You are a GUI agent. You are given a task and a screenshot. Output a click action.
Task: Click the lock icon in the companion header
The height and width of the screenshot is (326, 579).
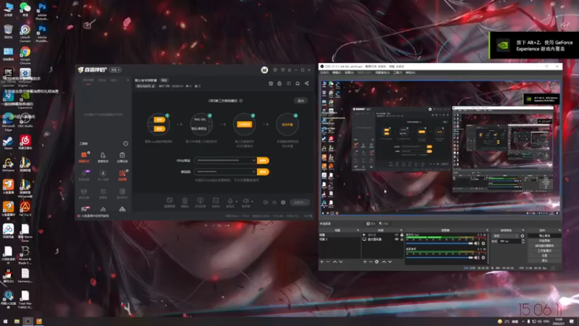[279, 83]
